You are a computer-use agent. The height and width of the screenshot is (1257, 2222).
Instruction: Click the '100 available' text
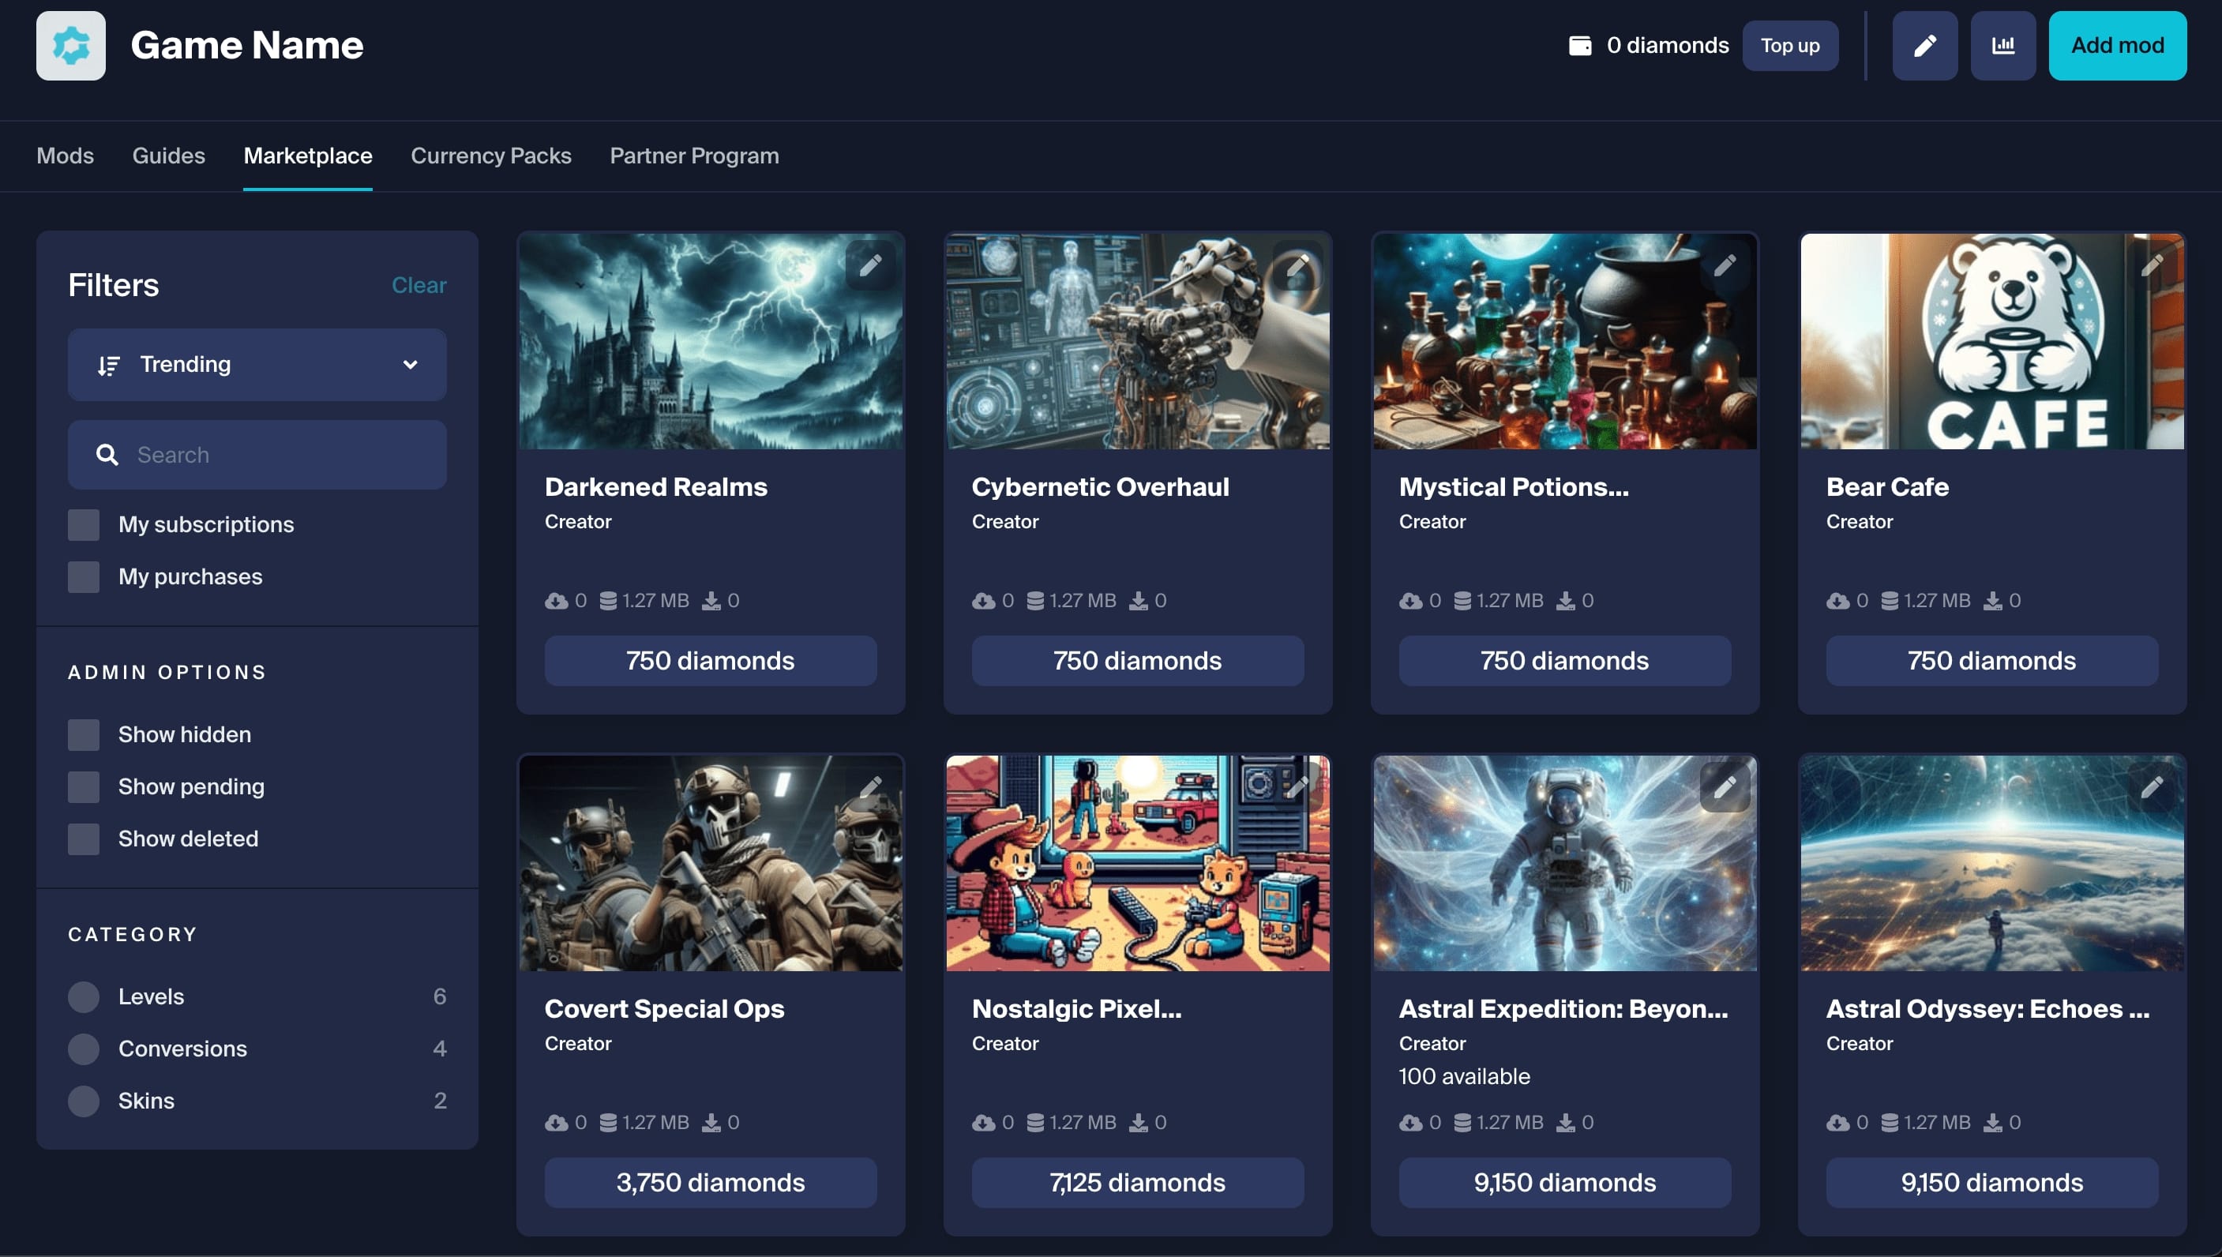[x=1464, y=1076]
